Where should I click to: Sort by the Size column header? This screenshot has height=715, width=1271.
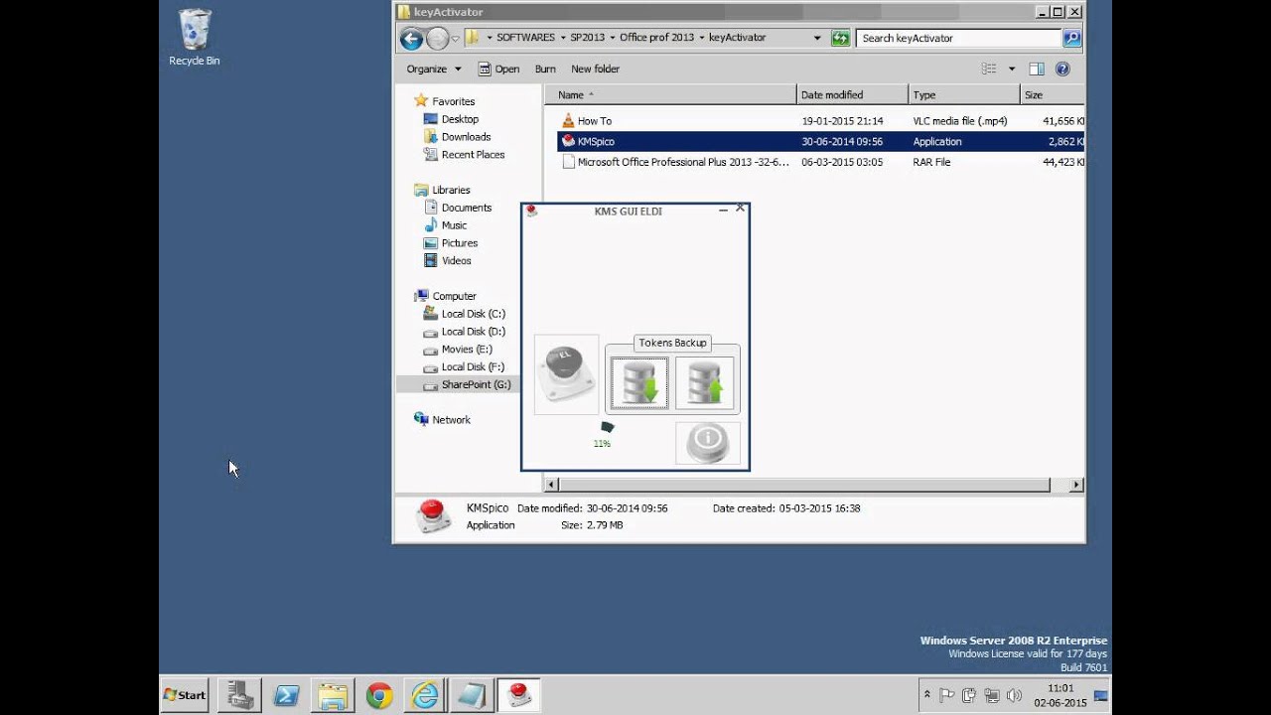(x=1053, y=94)
